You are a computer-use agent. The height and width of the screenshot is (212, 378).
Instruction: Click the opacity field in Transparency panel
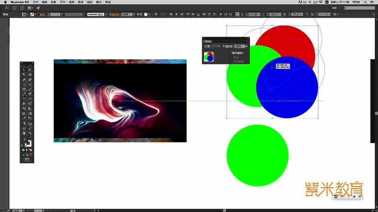[240, 46]
